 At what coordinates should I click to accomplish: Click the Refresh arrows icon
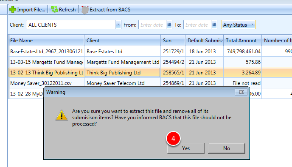pos(55,9)
